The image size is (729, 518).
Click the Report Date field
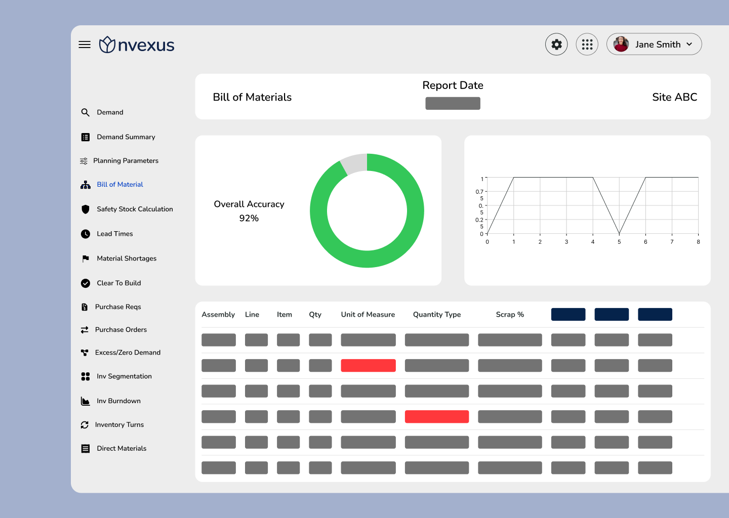pos(453,103)
